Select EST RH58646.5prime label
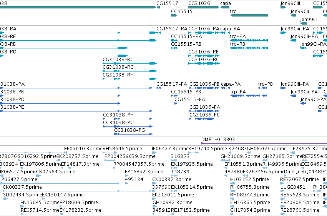 click(123, 149)
